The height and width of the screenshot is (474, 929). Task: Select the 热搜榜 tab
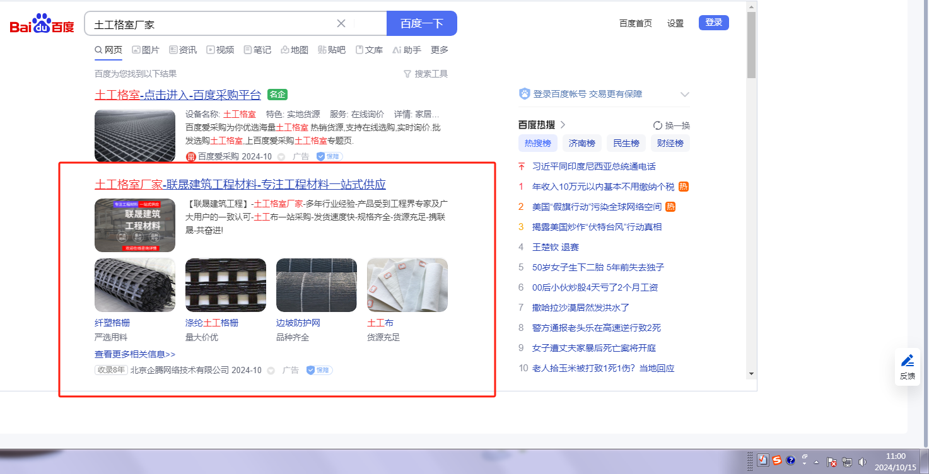tap(538, 143)
